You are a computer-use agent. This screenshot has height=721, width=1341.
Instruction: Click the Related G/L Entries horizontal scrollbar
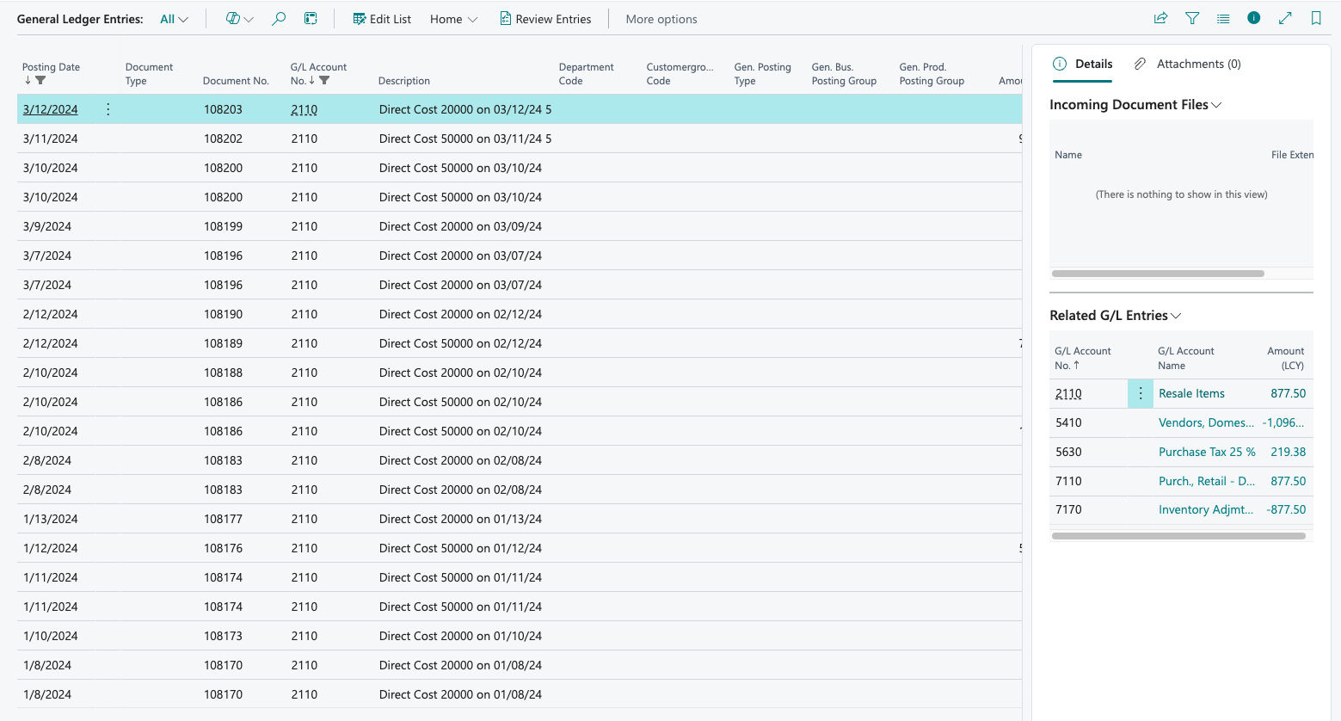coord(1178,536)
